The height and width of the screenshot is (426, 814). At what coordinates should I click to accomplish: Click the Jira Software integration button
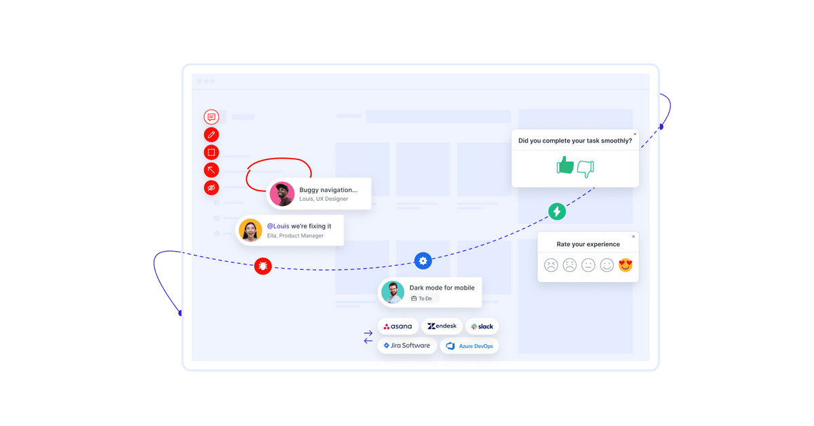point(407,345)
